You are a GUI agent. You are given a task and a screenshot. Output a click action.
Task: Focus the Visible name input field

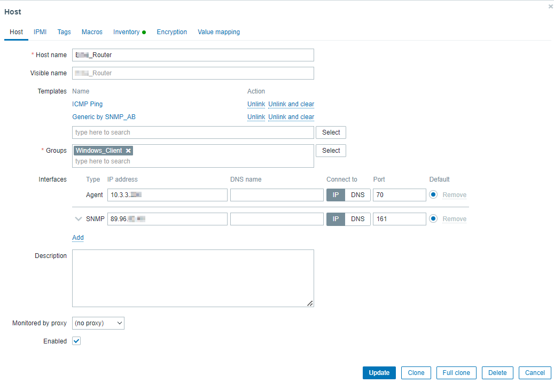click(x=193, y=73)
